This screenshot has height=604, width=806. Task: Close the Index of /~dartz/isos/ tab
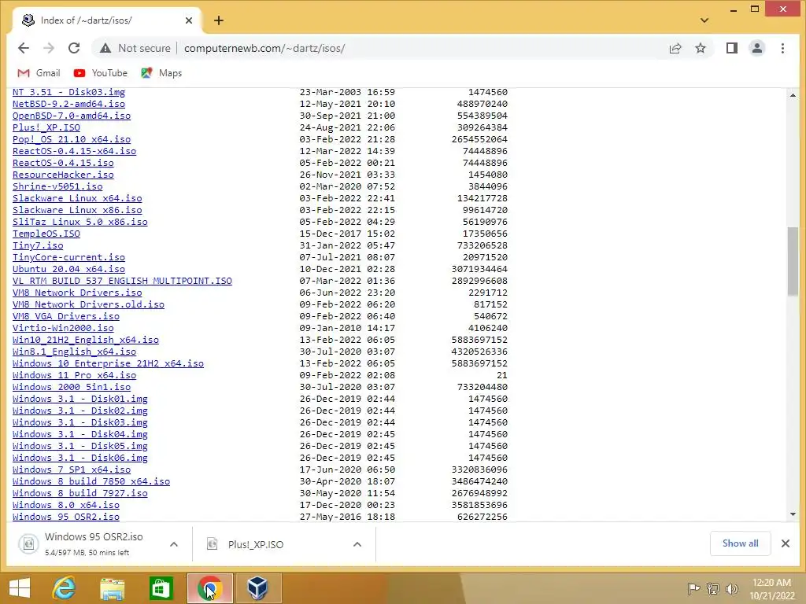point(189,20)
